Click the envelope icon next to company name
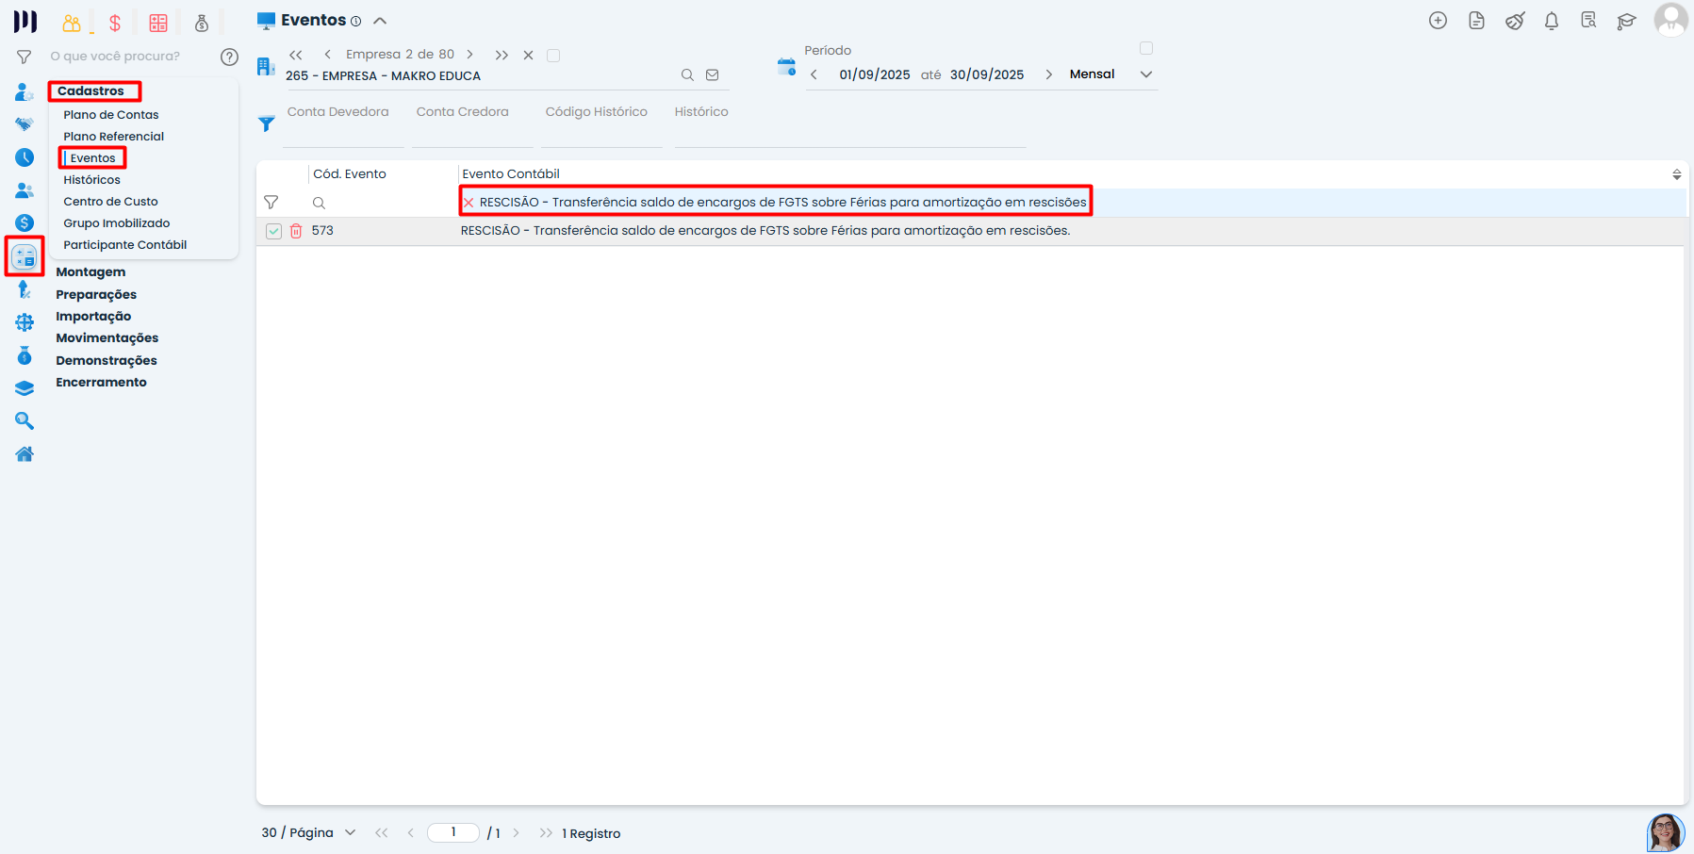Image resolution: width=1694 pixels, height=854 pixels. point(713,75)
